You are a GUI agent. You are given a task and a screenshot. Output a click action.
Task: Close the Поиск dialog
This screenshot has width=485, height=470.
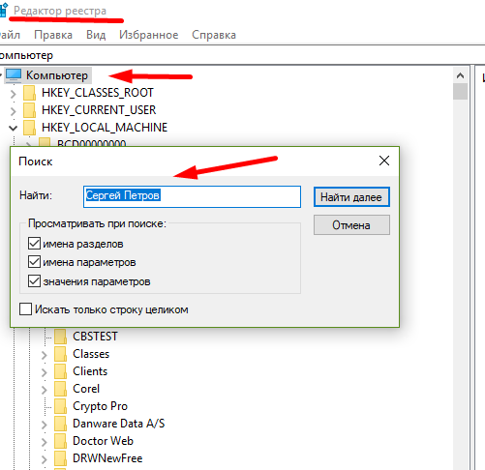[x=384, y=161]
